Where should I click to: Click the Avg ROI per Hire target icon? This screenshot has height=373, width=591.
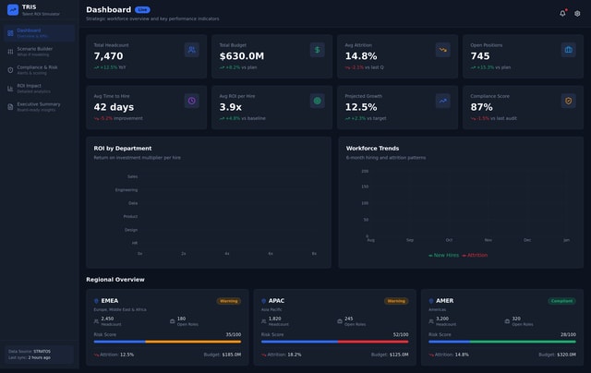[317, 101]
